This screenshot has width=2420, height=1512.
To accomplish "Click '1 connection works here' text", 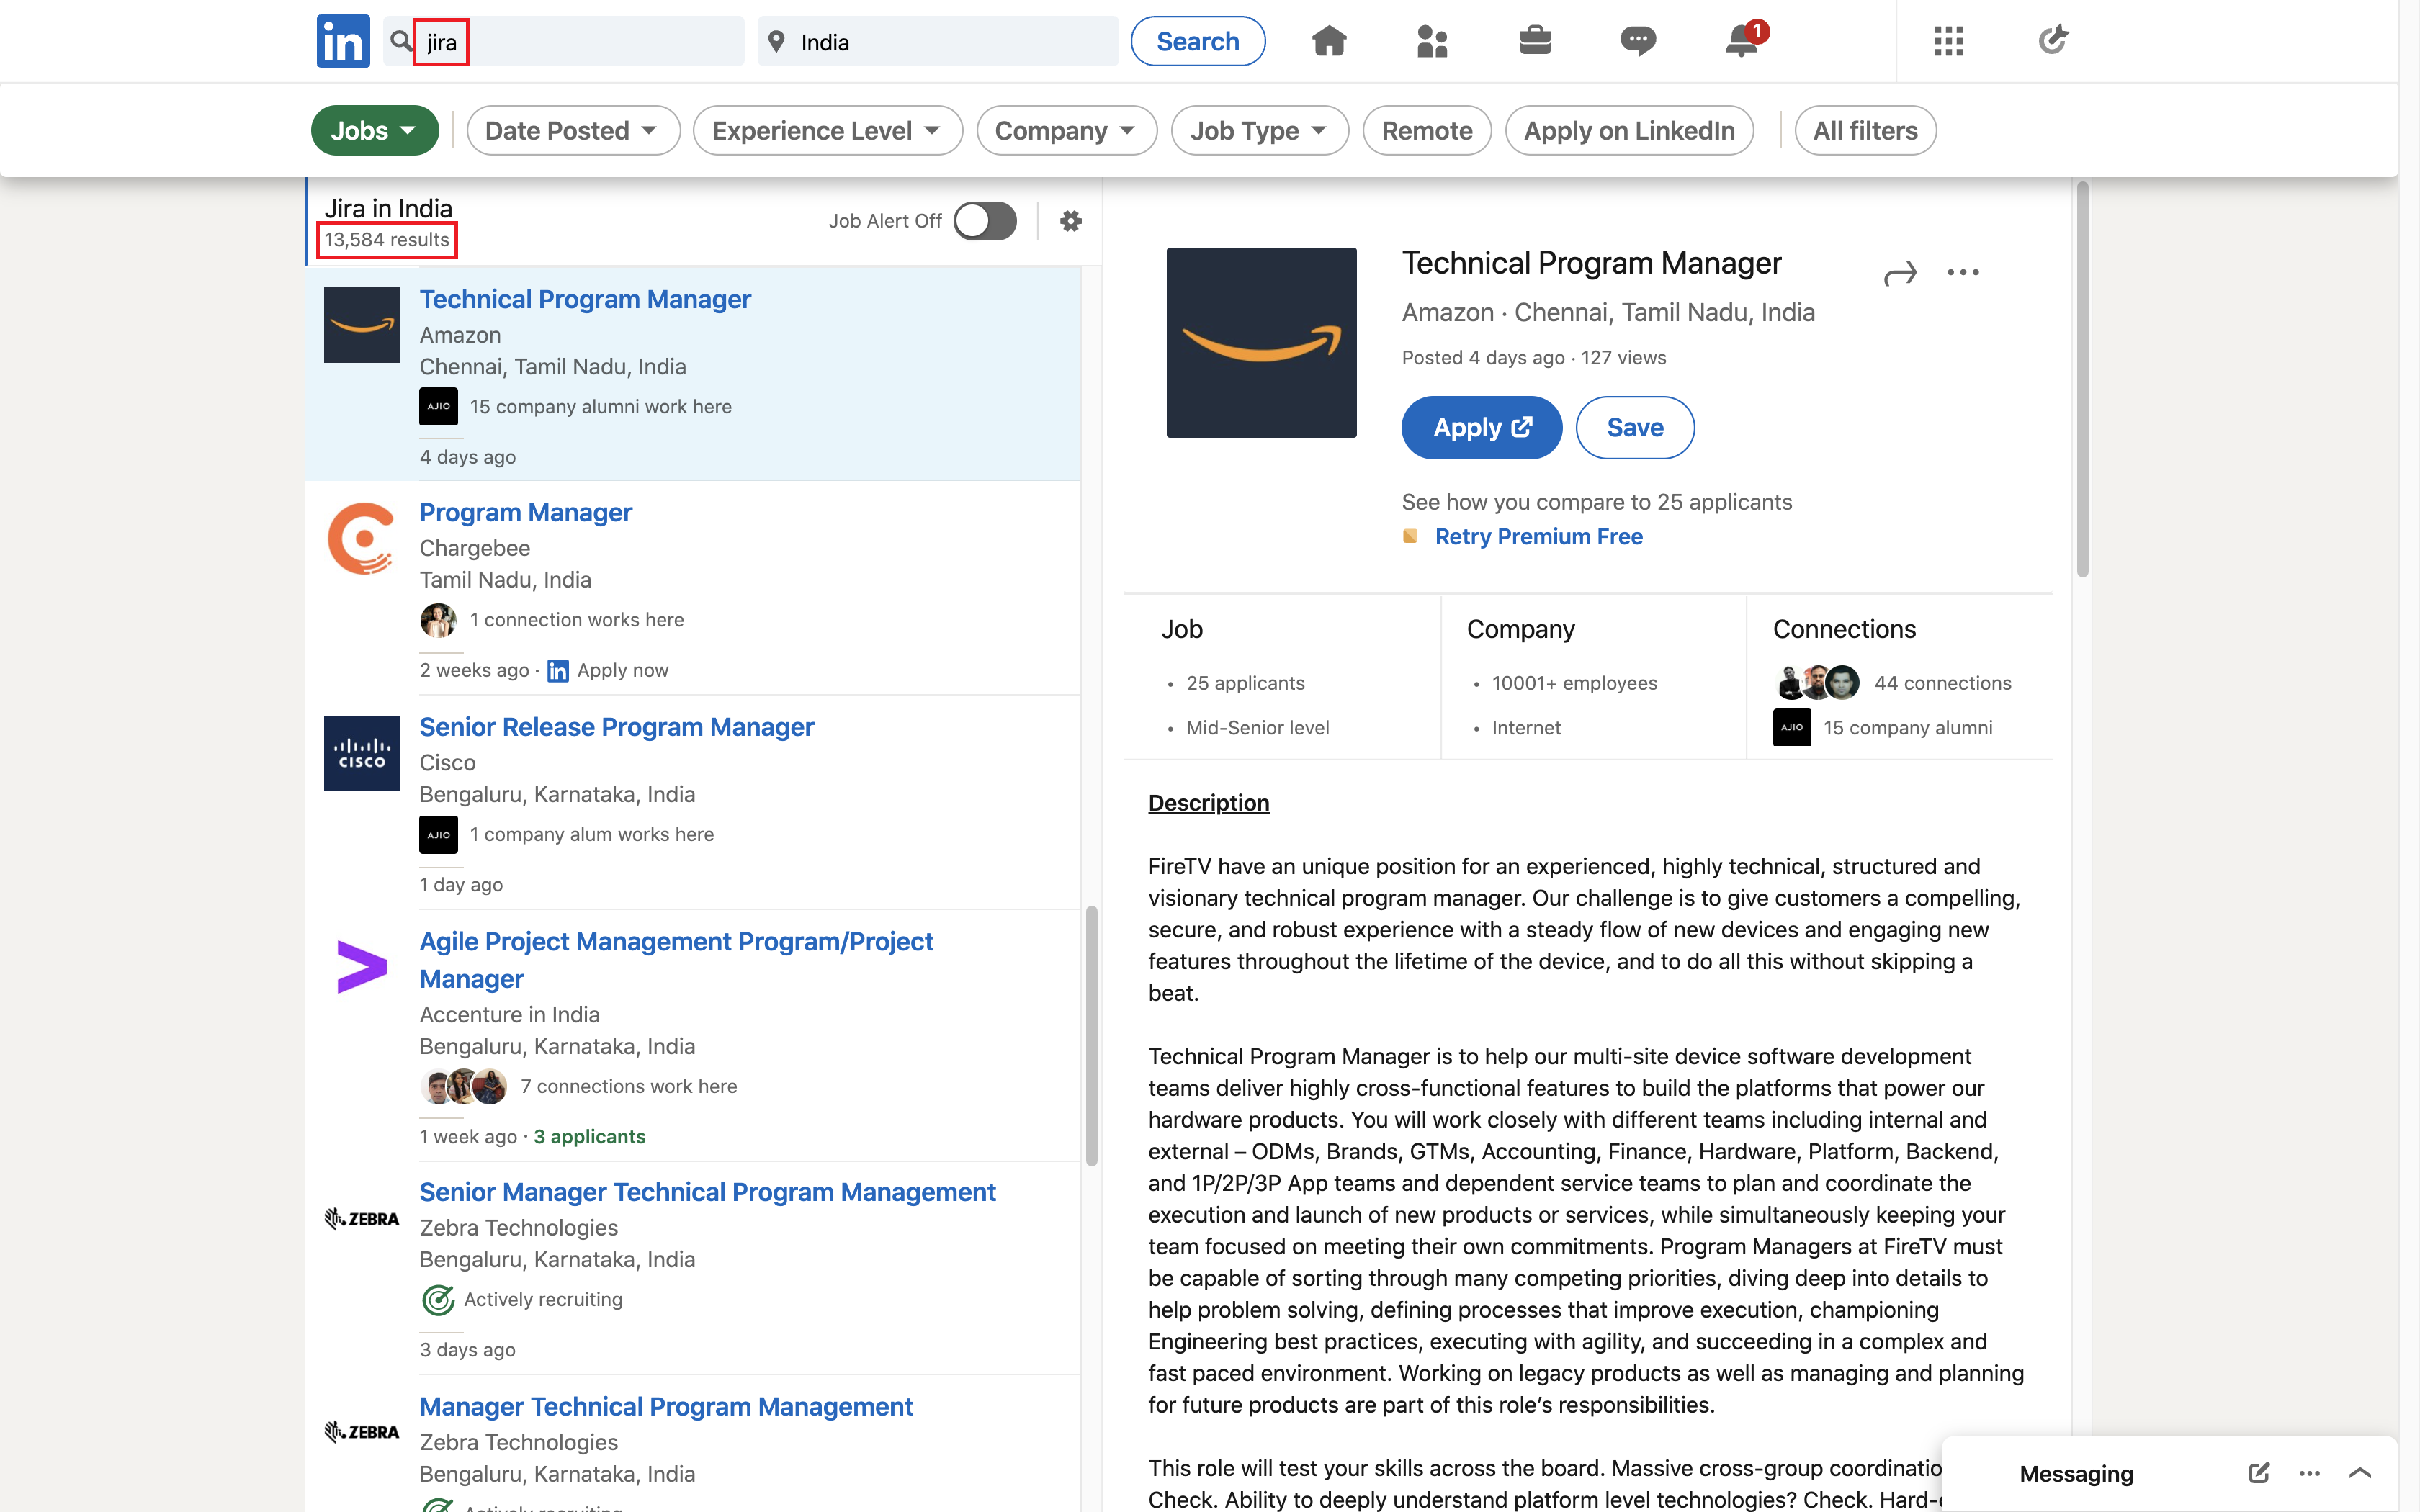I will pos(577,620).
